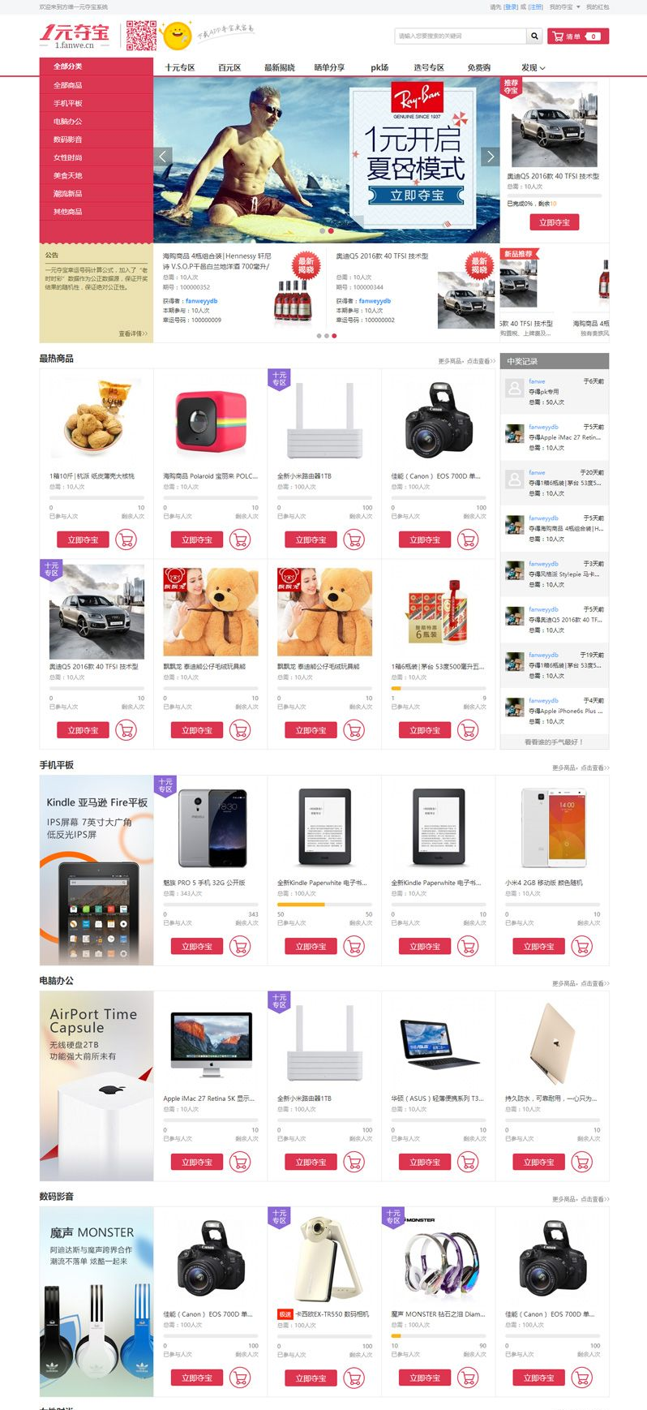
Task: Open the red shopping cart 清单 button
Action: pyautogui.click(x=578, y=36)
